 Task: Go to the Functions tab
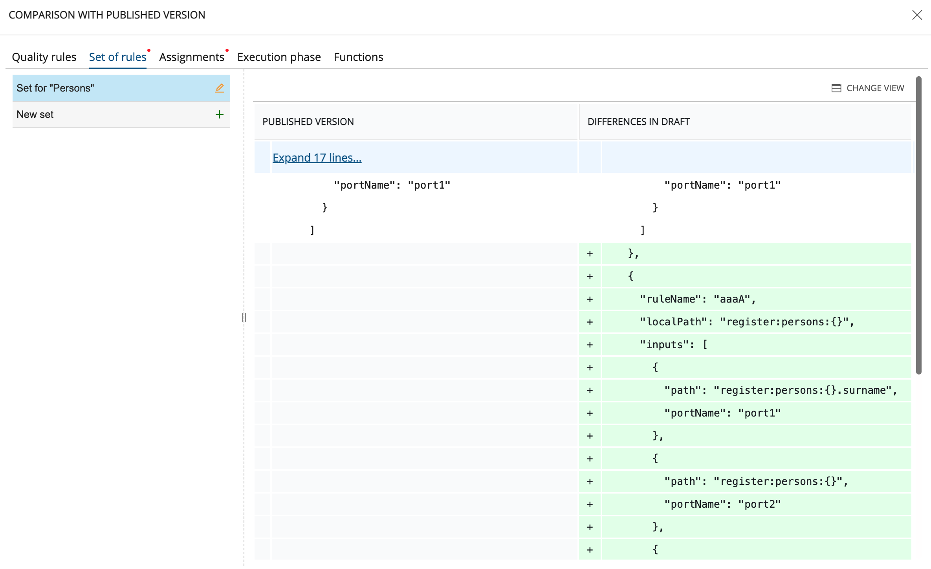coord(358,57)
